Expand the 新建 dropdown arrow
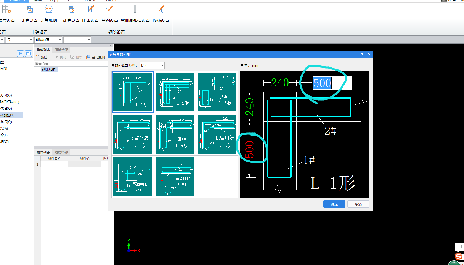The height and width of the screenshot is (265, 464). coord(50,57)
